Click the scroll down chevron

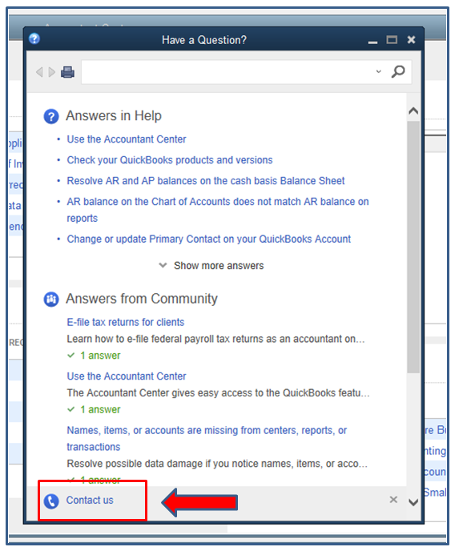coord(413,502)
